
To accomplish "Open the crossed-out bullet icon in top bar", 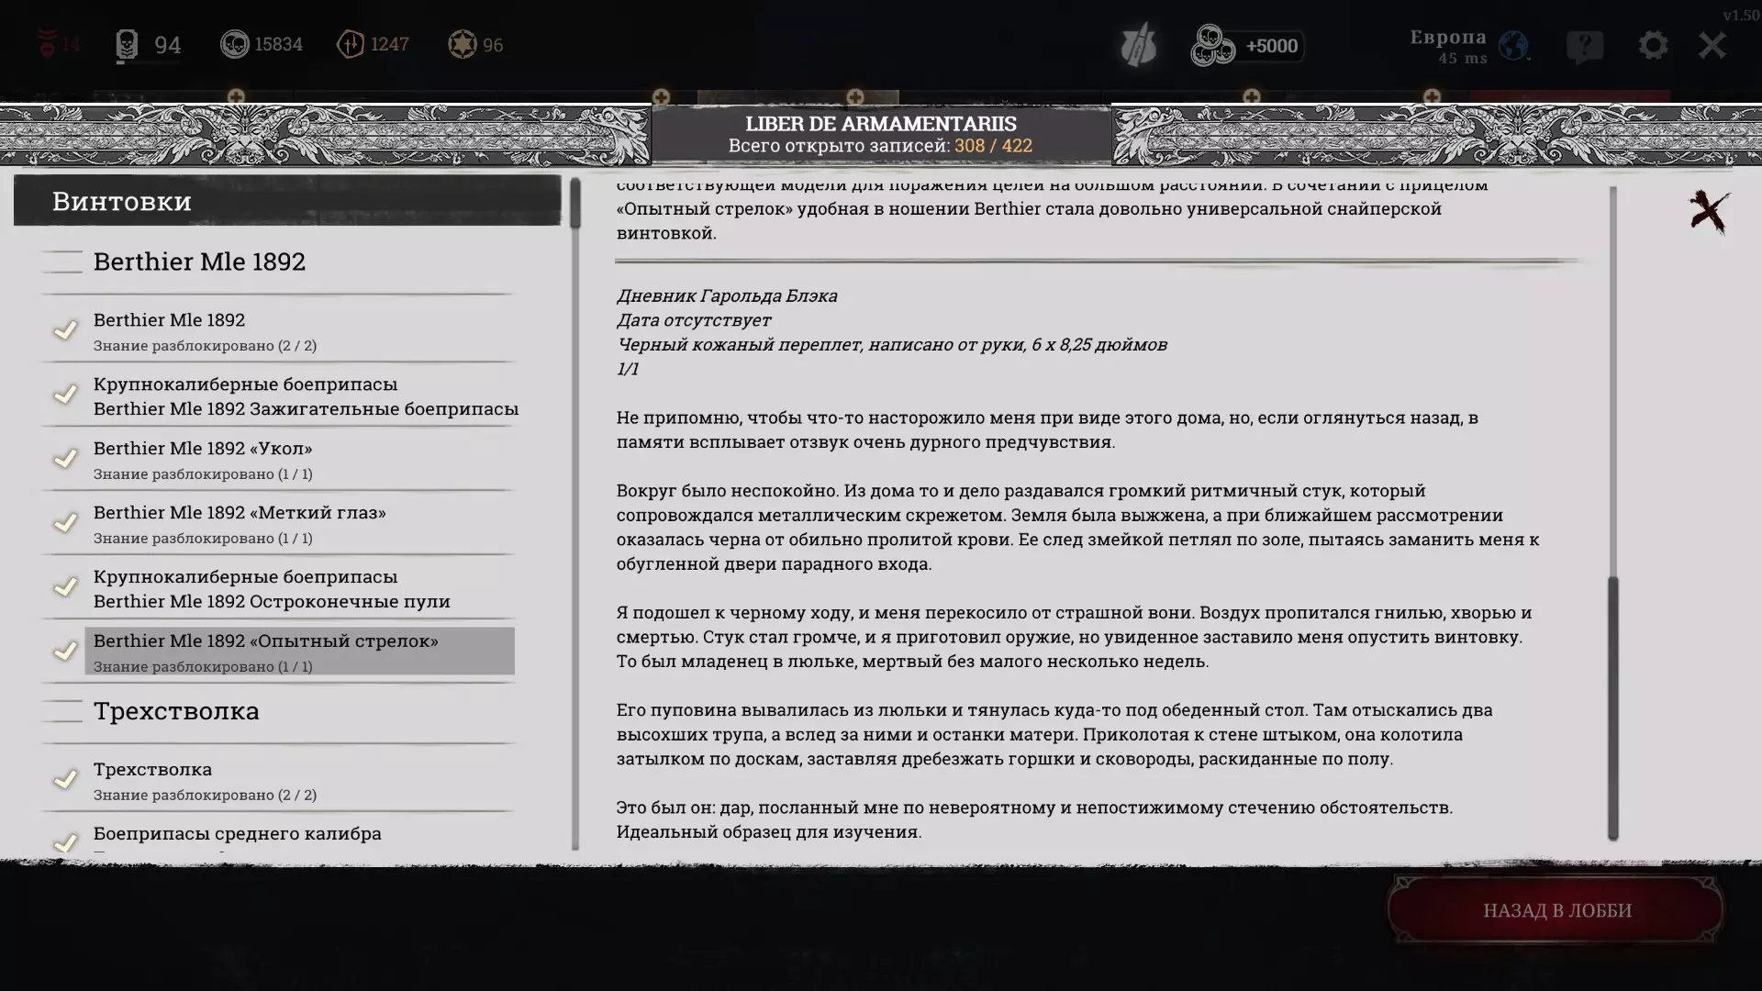I will pyautogui.click(x=1138, y=46).
